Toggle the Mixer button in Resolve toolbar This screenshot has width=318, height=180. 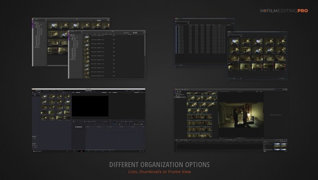[x=127, y=91]
